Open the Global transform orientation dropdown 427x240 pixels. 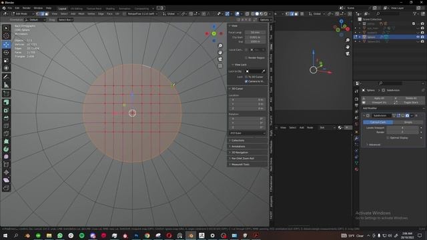pos(170,13)
